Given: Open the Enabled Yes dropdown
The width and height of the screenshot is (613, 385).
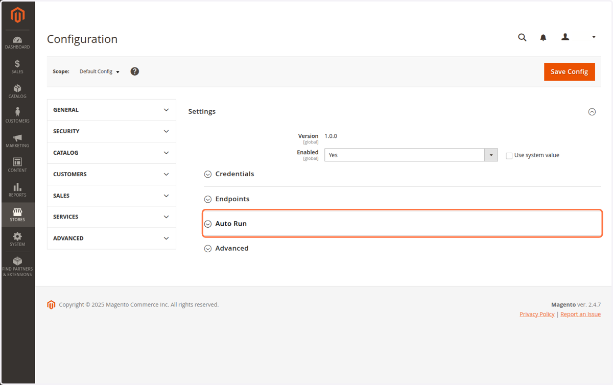Looking at the screenshot, I should pyautogui.click(x=411, y=155).
